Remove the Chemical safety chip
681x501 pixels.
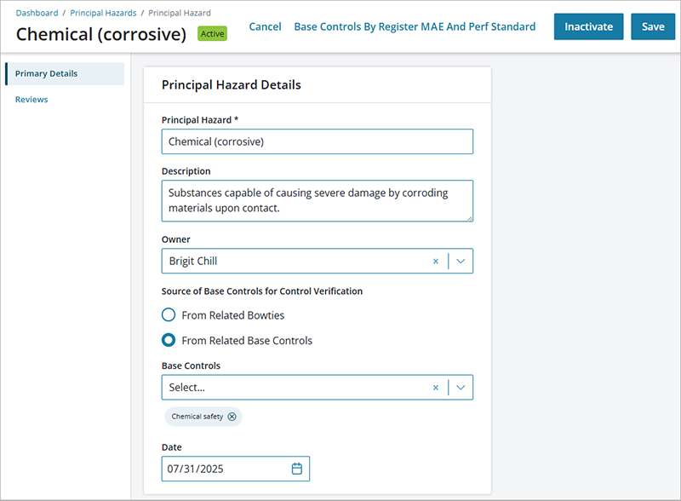(x=232, y=417)
